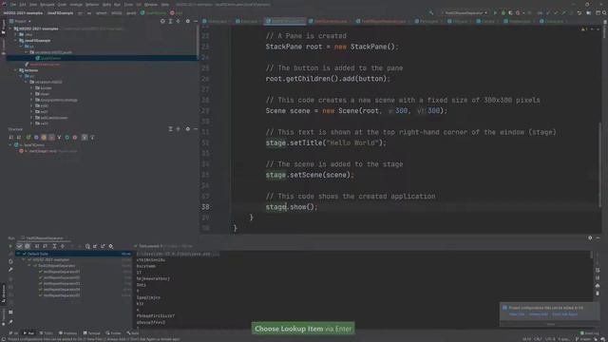Click the Build hammer icon in main toolbar

pos(431,12)
